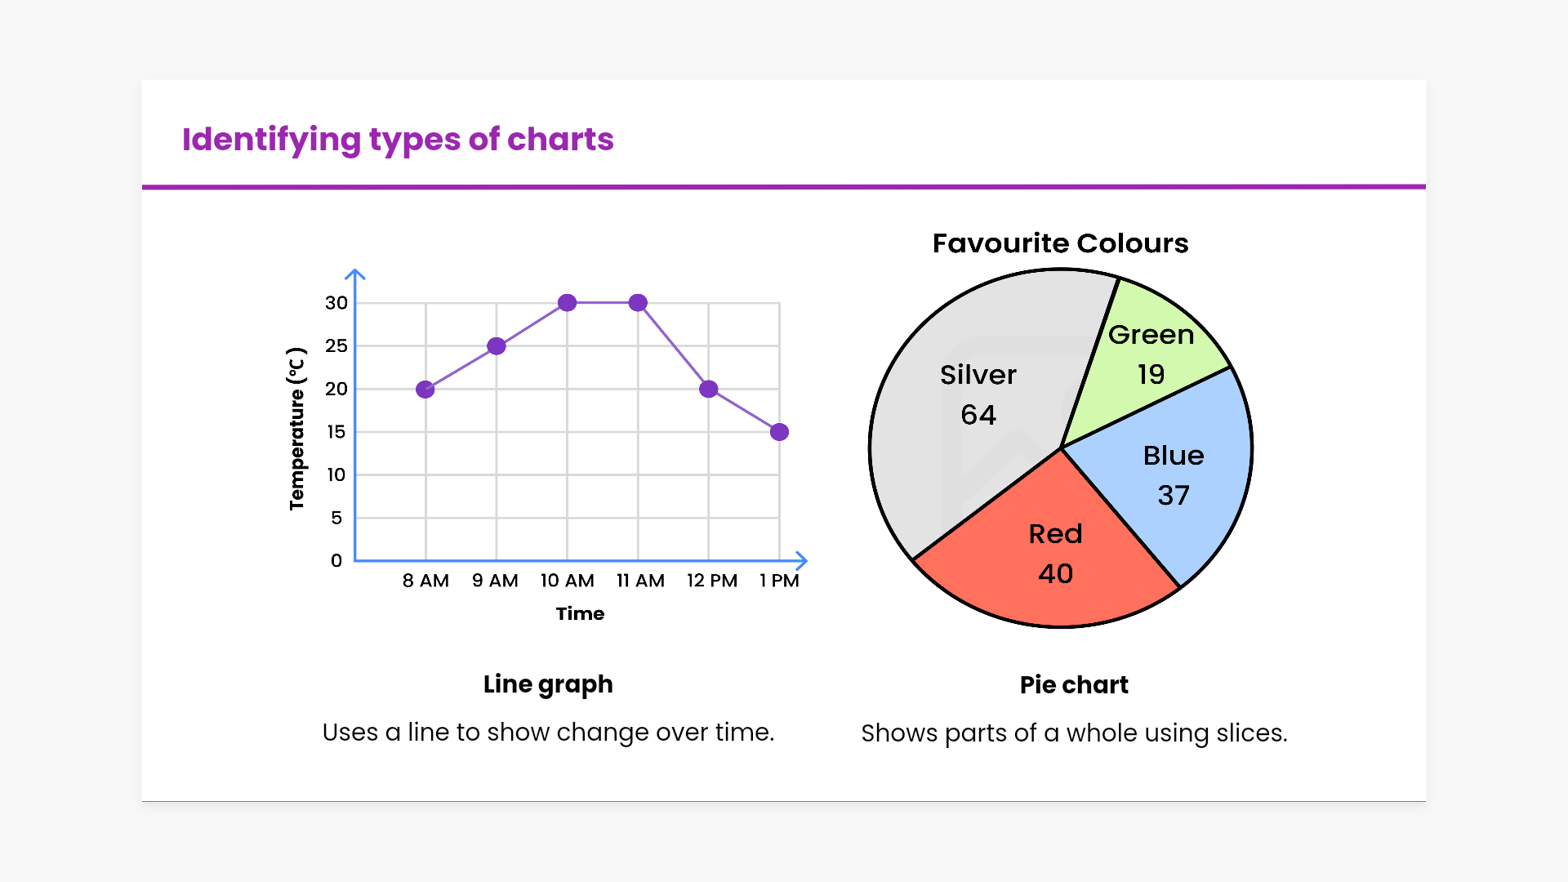The width and height of the screenshot is (1568, 882).
Task: Select the 'Line graph' caption
Action: [x=548, y=684]
